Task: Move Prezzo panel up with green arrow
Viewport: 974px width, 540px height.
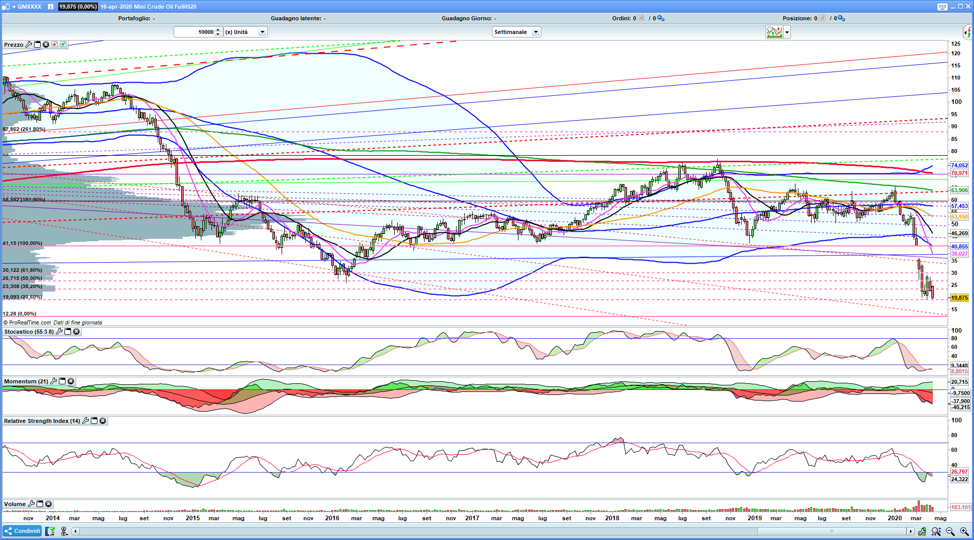Action: point(63,45)
